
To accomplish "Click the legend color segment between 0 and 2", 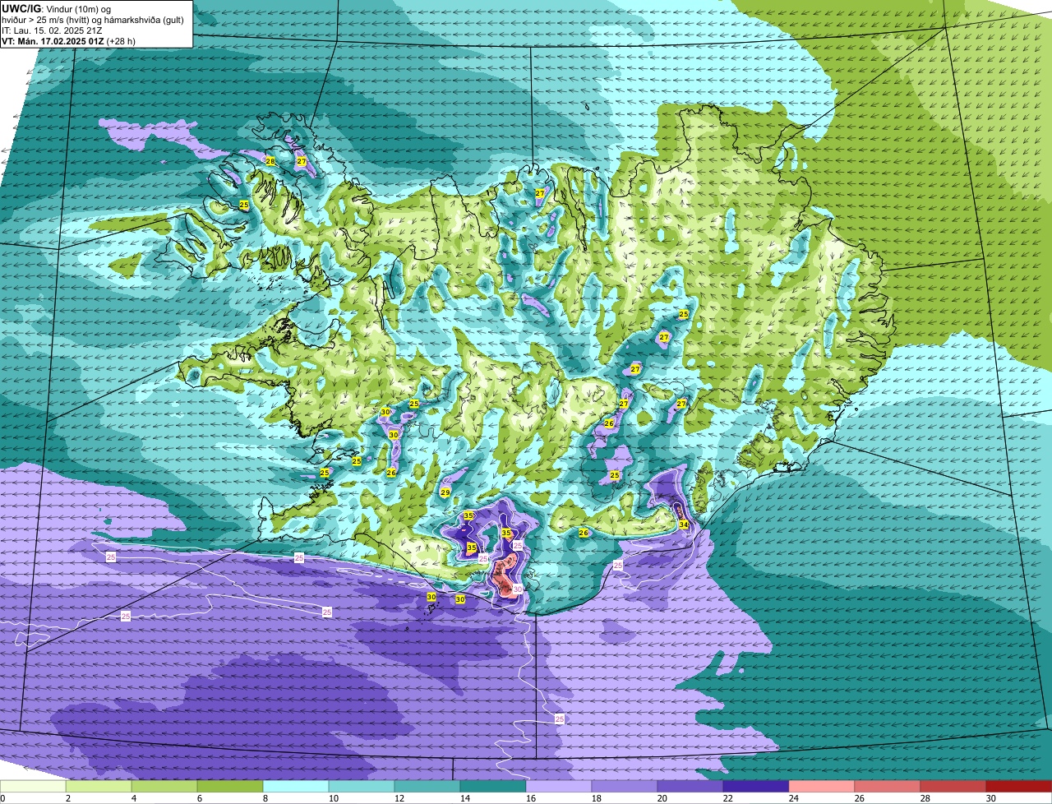I will pos(33,786).
